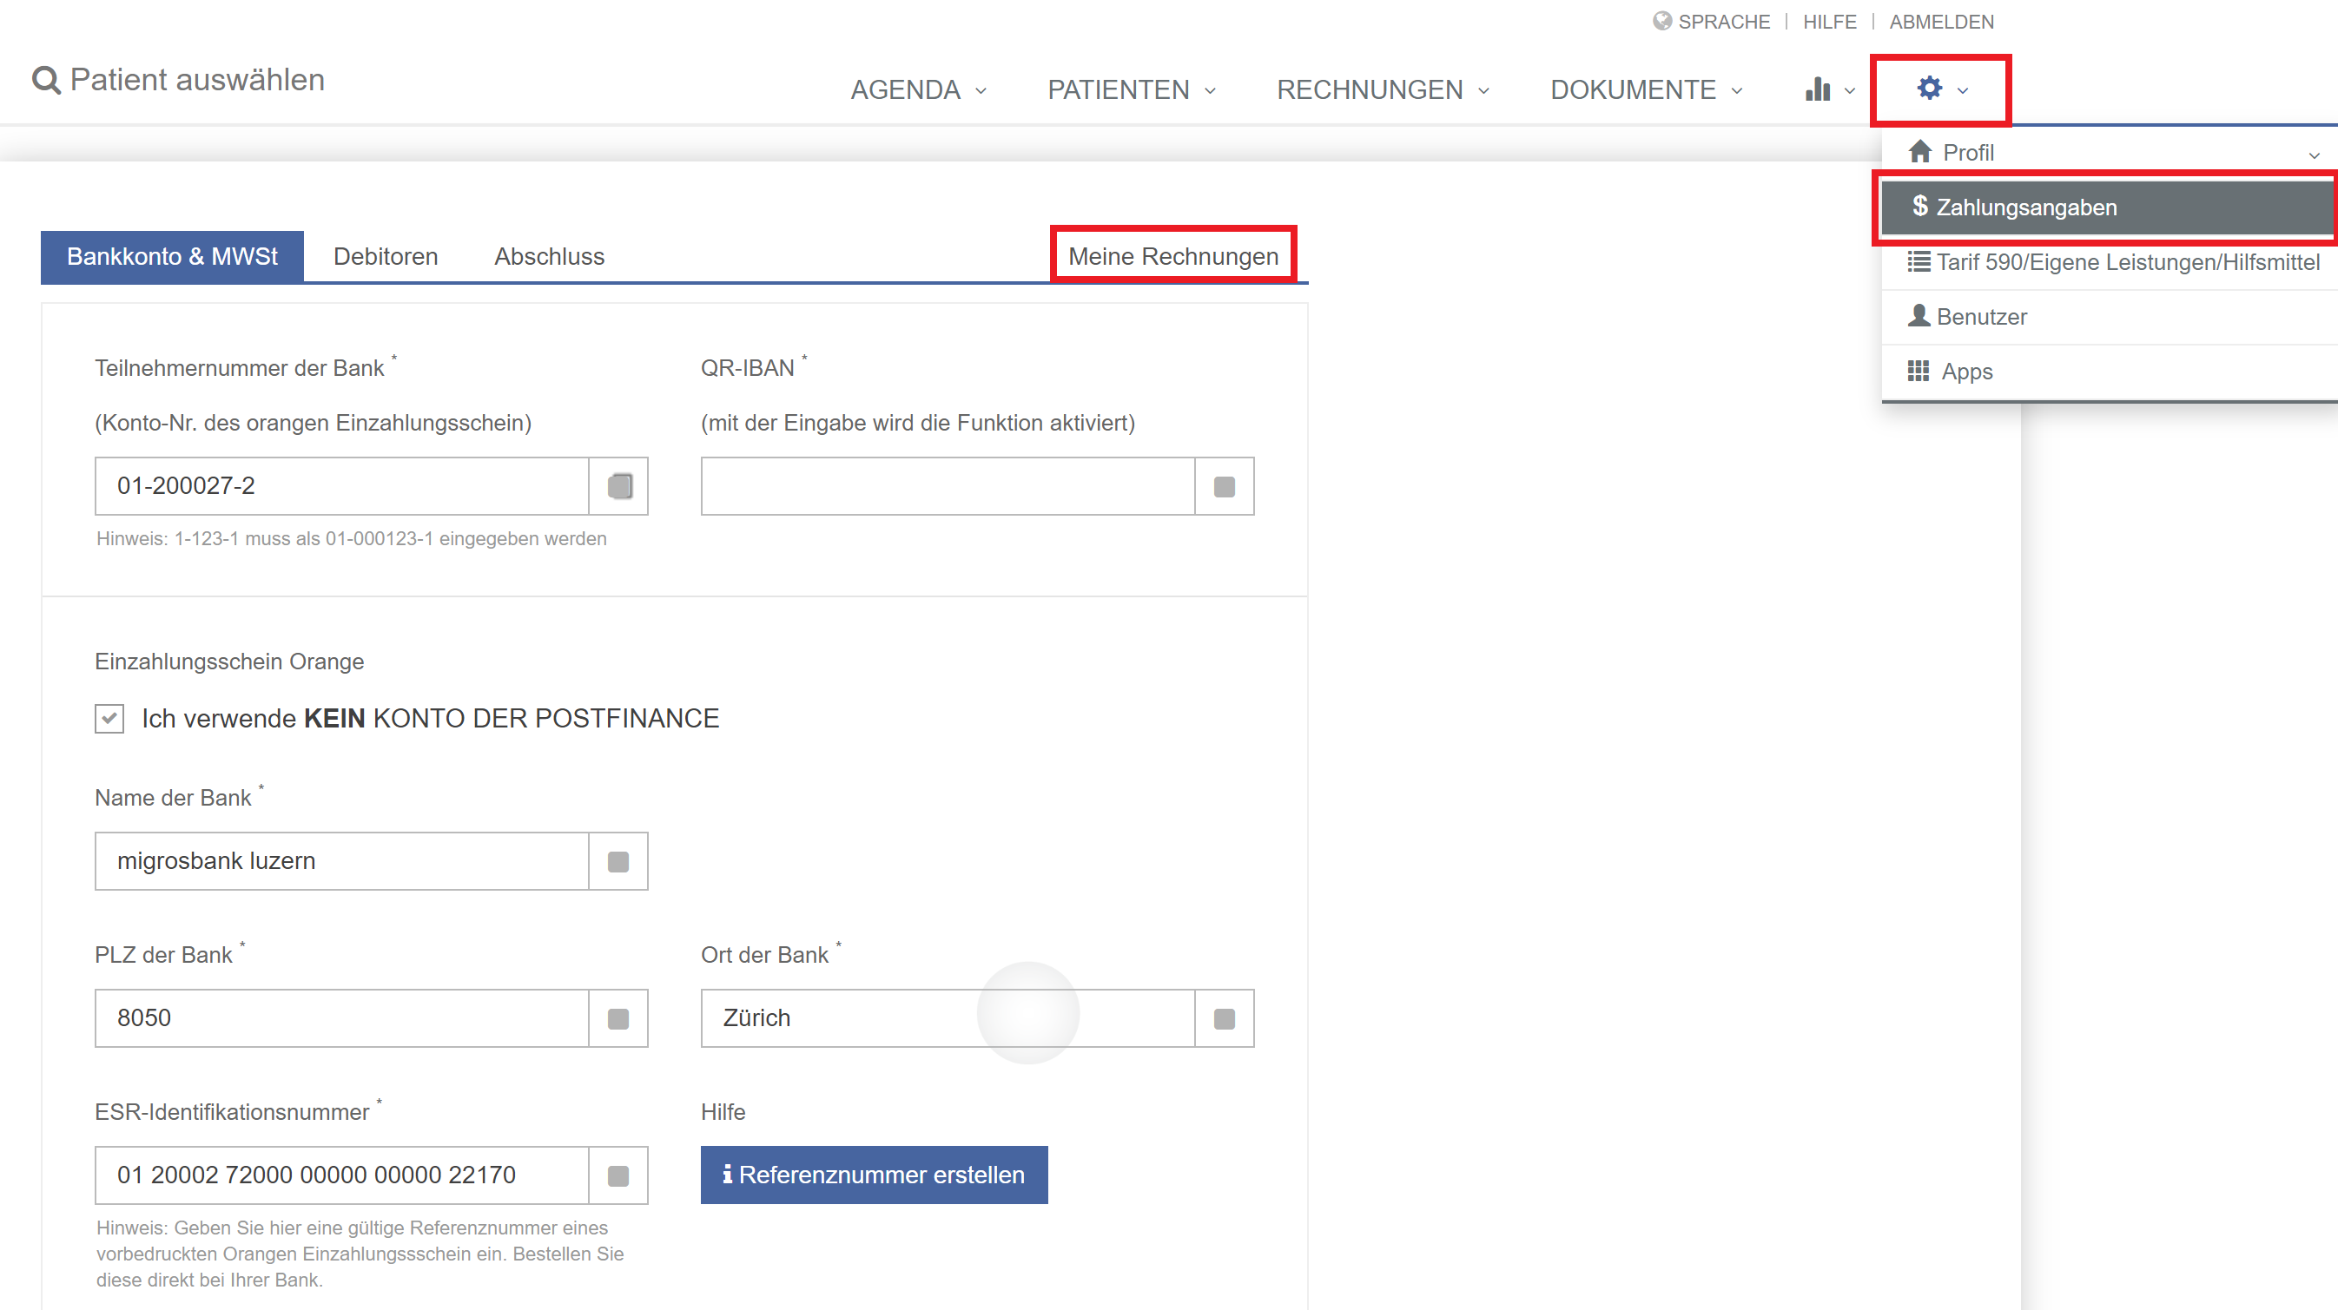Switch to the Debitoren tab

pos(386,257)
